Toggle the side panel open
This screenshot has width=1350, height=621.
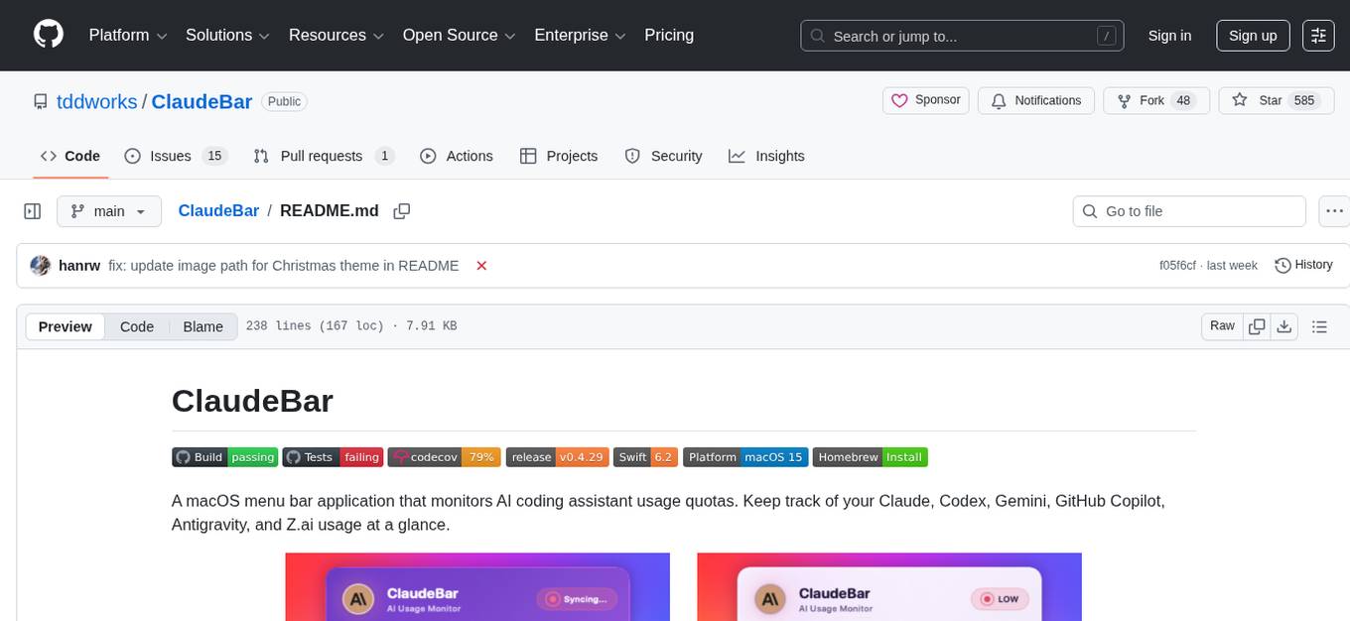(x=32, y=210)
